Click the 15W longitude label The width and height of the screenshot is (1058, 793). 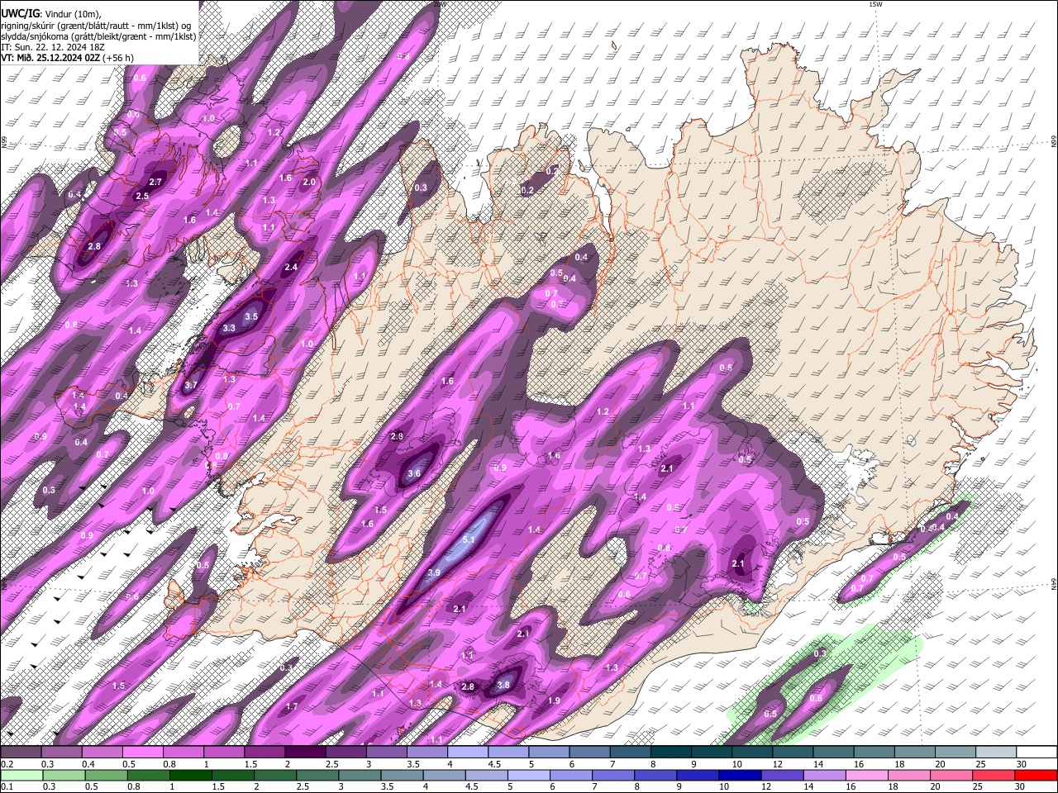click(x=875, y=4)
